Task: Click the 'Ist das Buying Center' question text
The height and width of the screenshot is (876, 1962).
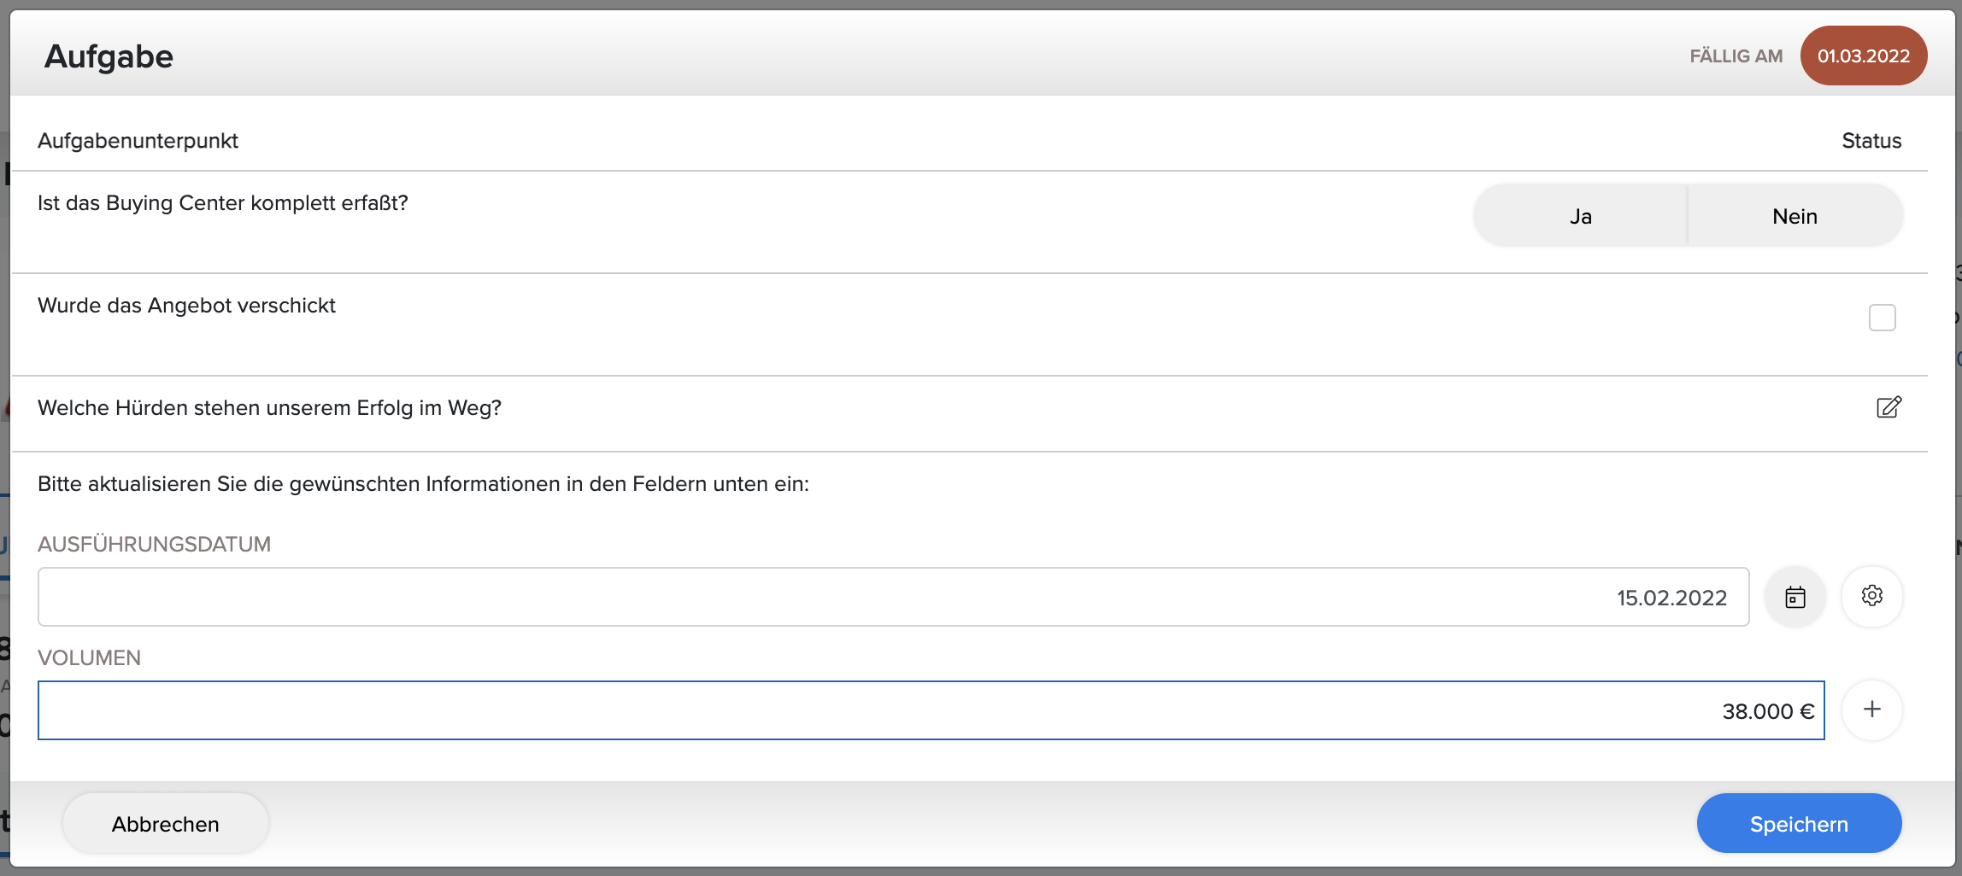Action: tap(223, 203)
